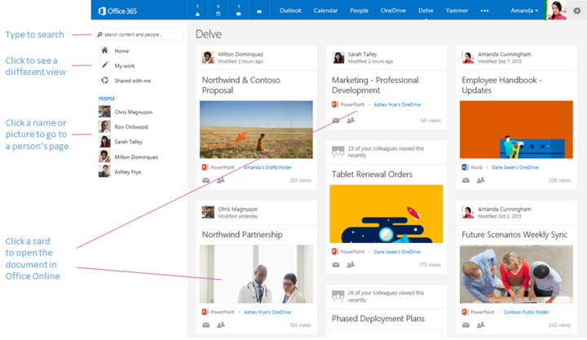
Task: Switch to the Outlook tab
Action: click(290, 11)
